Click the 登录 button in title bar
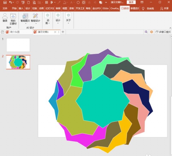 [131, 2]
